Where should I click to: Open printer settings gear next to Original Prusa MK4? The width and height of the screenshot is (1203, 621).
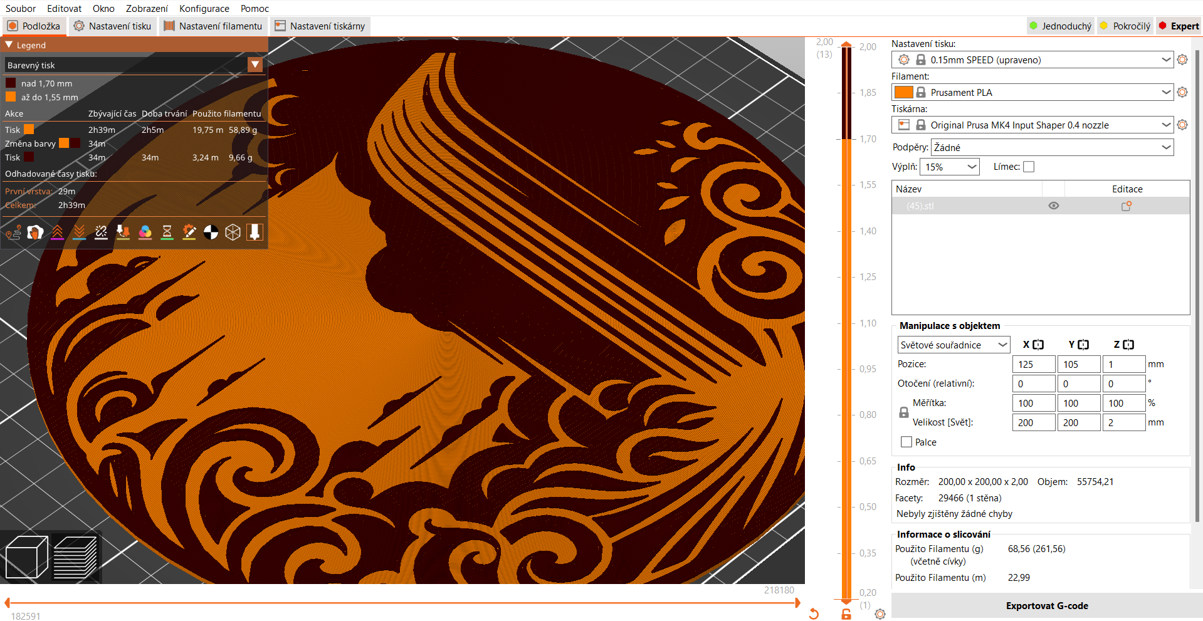(1182, 125)
